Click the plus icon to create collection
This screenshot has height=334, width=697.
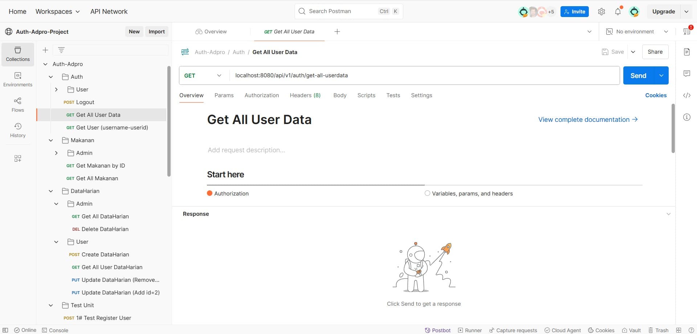[x=45, y=50]
